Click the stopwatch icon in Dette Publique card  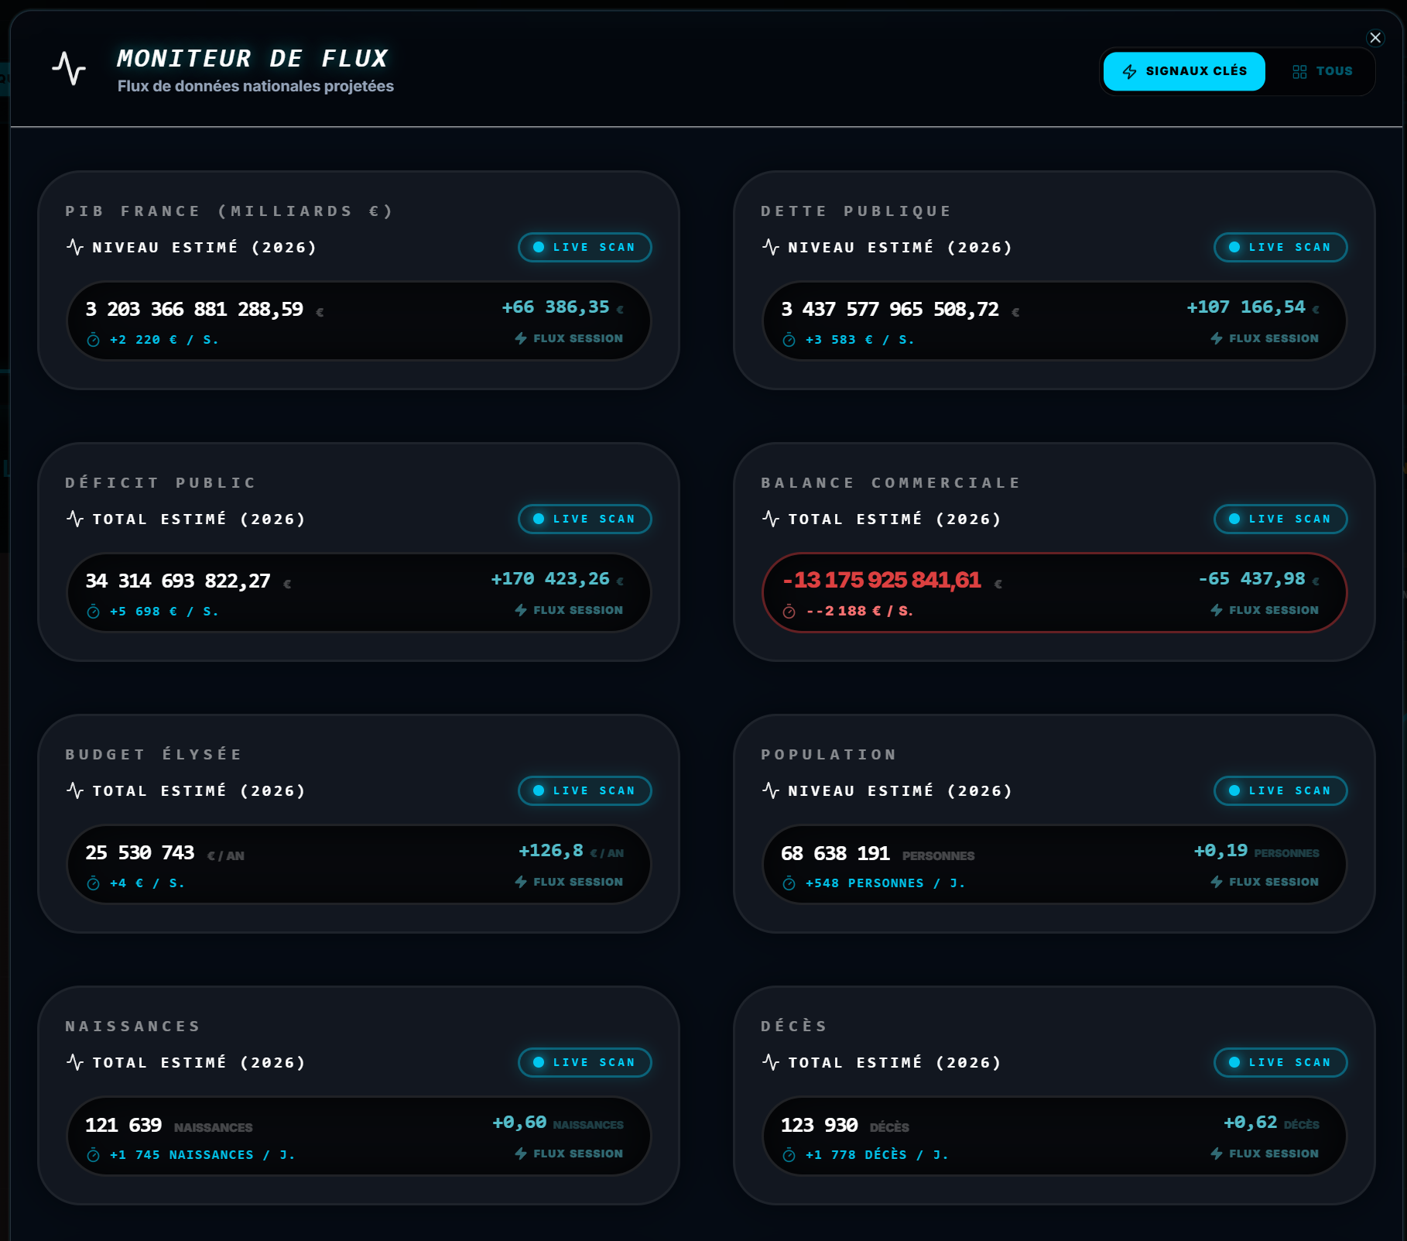[x=789, y=340]
